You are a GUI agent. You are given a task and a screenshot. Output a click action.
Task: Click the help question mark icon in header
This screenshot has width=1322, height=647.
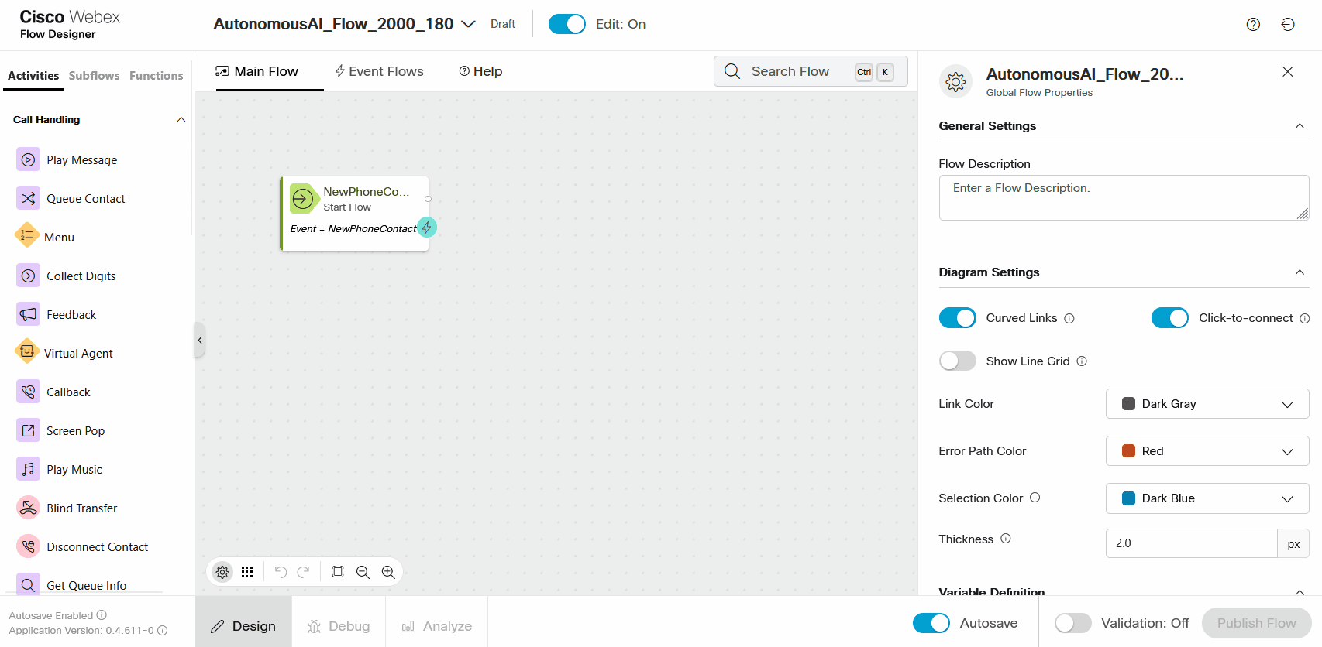[x=1253, y=25]
